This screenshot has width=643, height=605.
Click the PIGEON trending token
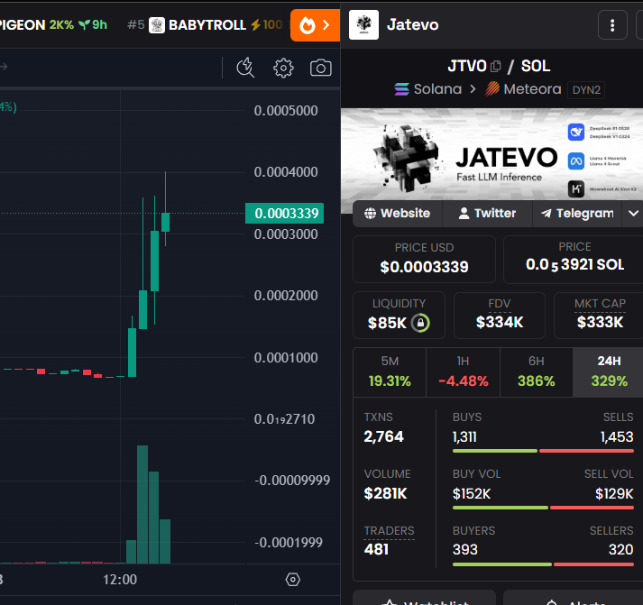pos(53,25)
